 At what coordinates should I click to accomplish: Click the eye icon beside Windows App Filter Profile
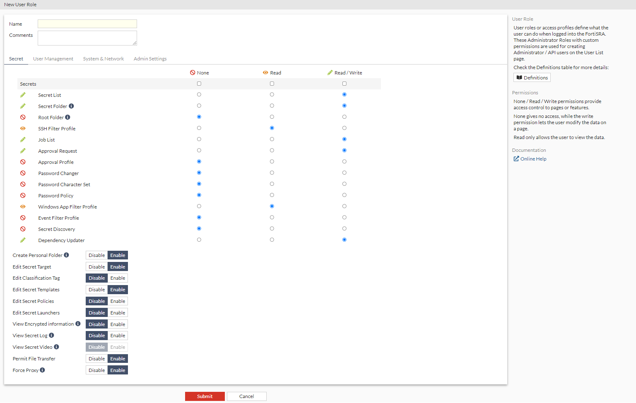[x=23, y=206]
